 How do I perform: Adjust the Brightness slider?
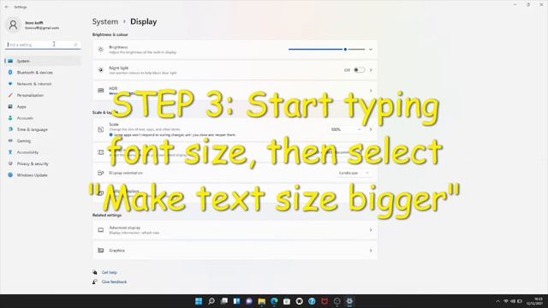click(326, 50)
